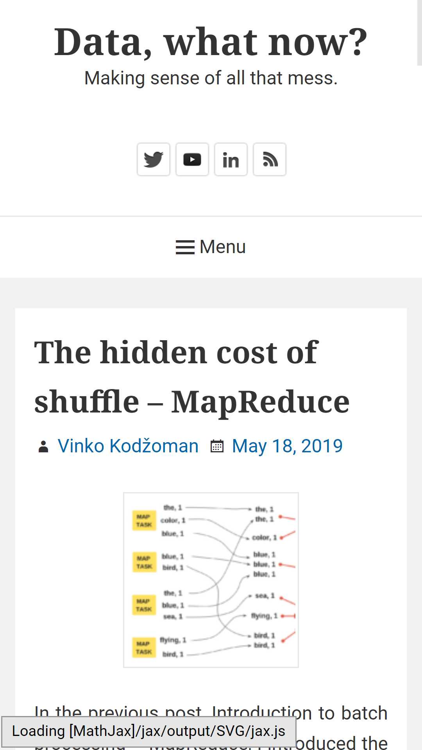Click the calendar date icon
This screenshot has height=750, width=422.
point(217,446)
